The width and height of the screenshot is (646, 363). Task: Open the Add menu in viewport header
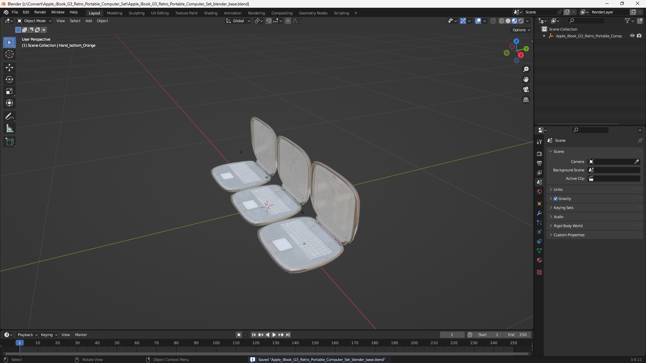(x=88, y=21)
